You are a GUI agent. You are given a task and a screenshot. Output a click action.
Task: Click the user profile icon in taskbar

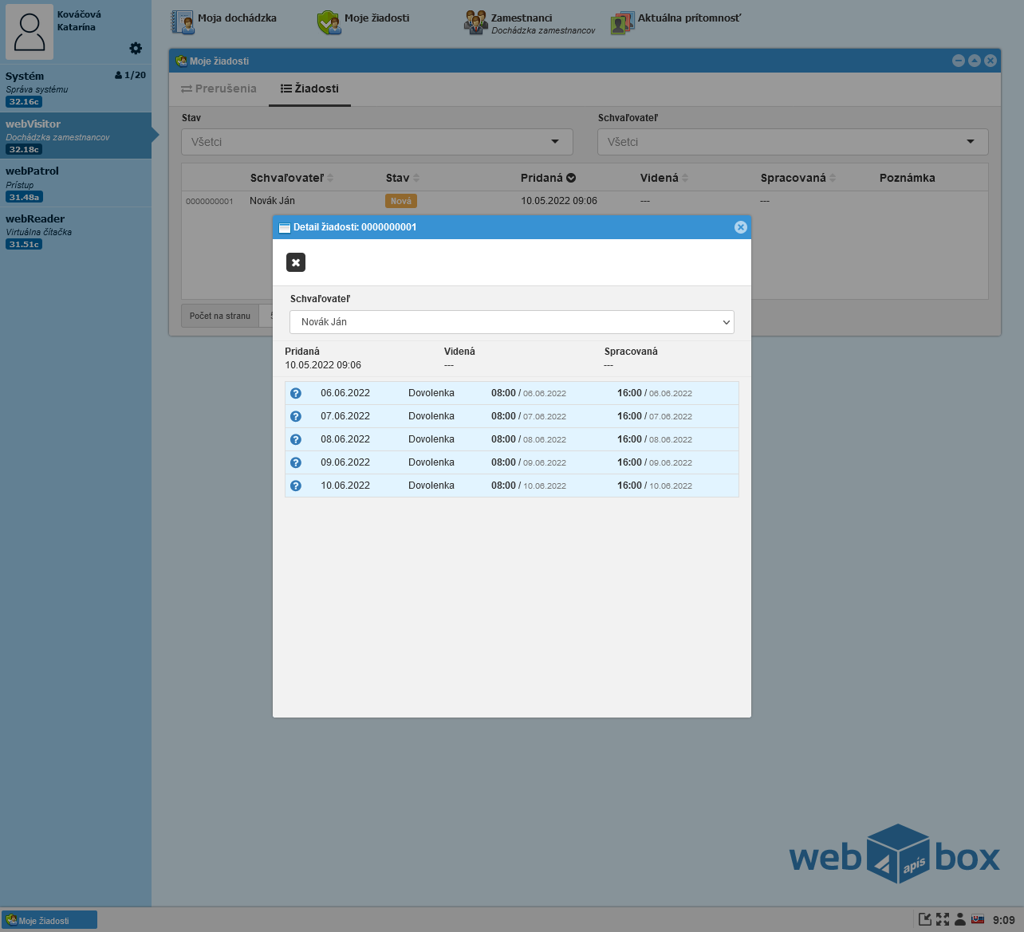tap(960, 919)
